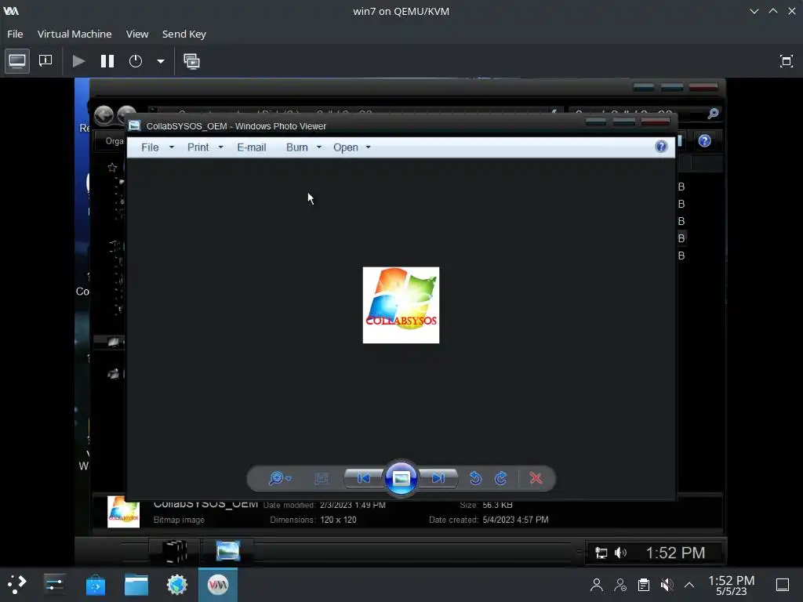Image resolution: width=803 pixels, height=602 pixels.
Task: Click the '120 x 120' dimensions value
Action: coord(338,520)
